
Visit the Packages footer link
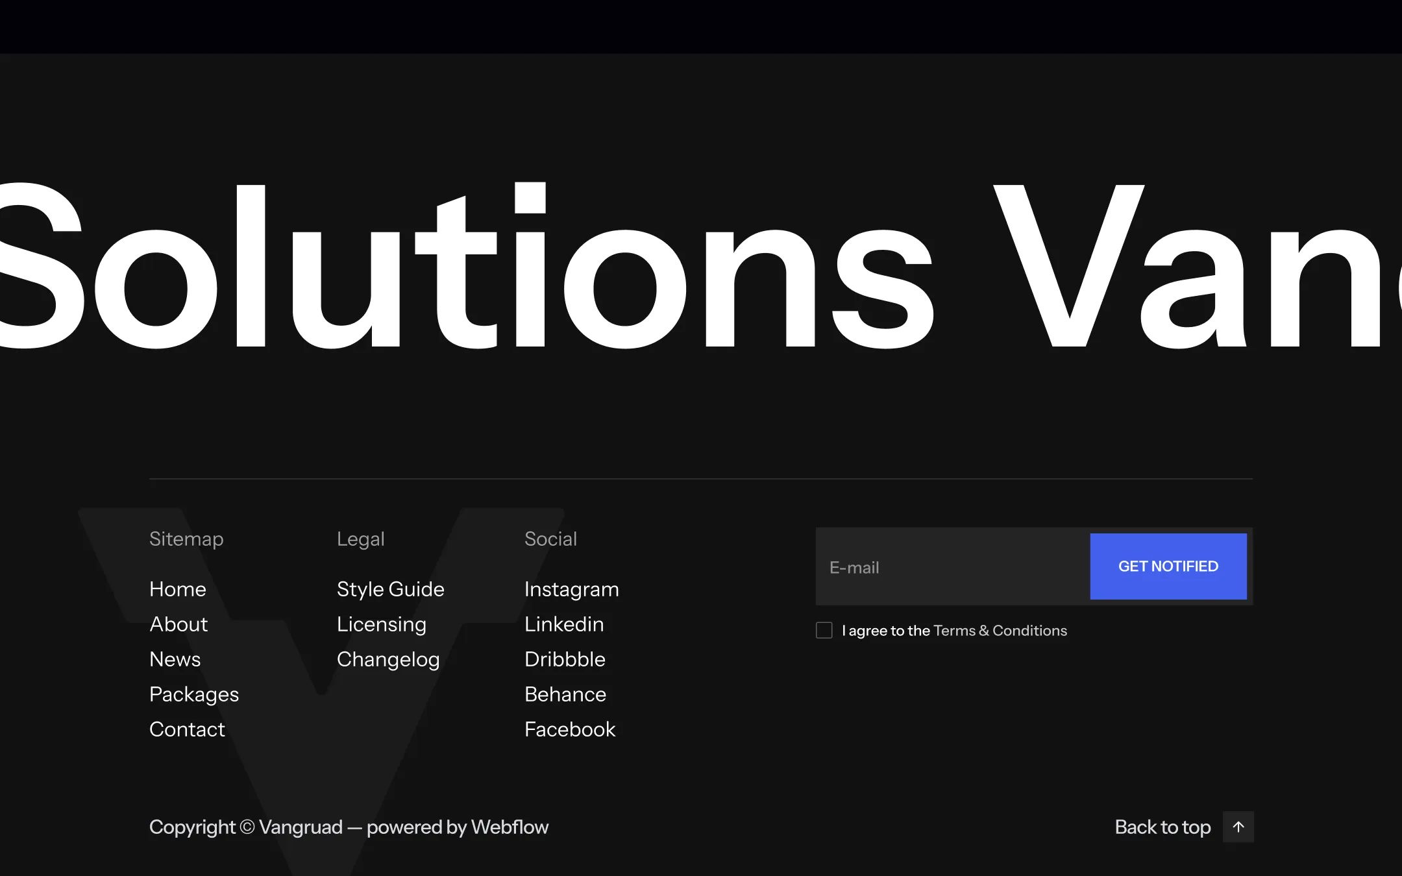(x=194, y=694)
